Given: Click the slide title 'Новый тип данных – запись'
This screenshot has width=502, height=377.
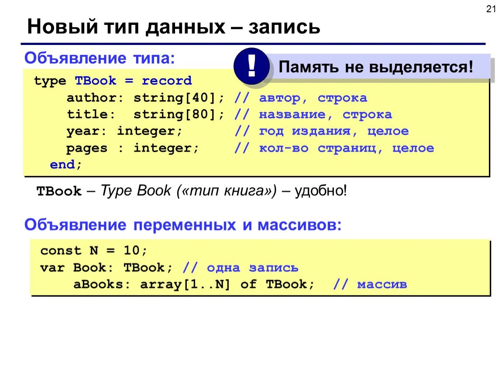Looking at the screenshot, I should tap(174, 27).
